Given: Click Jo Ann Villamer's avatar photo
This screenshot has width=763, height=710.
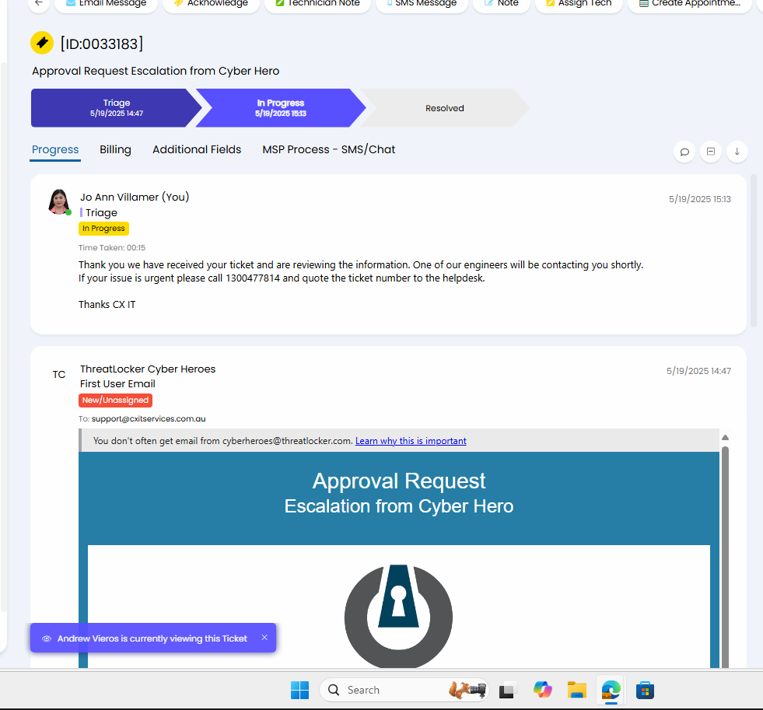Looking at the screenshot, I should [x=59, y=201].
